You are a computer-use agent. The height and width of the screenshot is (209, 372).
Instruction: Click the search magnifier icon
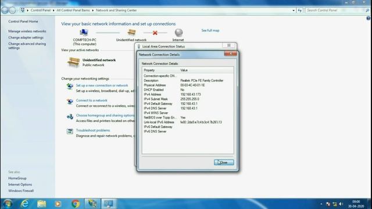point(367,10)
